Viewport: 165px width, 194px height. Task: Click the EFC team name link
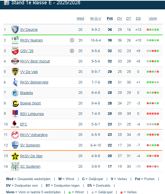coord(24,124)
